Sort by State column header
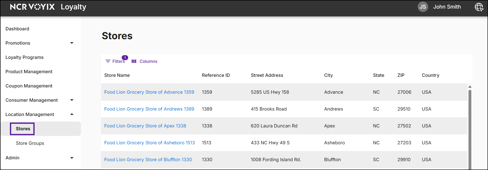The image size is (488, 170). tap(378, 75)
